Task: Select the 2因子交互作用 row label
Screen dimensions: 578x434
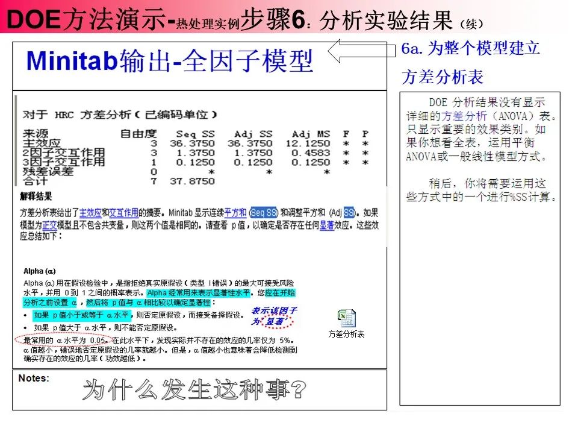Action: pos(64,153)
